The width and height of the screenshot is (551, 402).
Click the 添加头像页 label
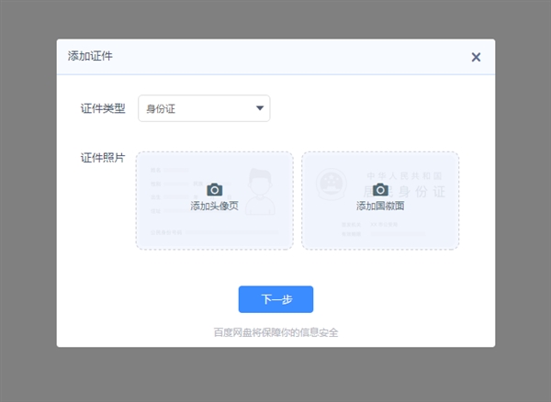coord(214,207)
